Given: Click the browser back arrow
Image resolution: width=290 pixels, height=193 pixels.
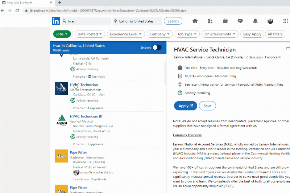Looking at the screenshot, I should 3,11.
